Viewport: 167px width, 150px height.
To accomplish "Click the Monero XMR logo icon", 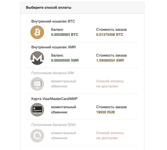I will [37, 58].
